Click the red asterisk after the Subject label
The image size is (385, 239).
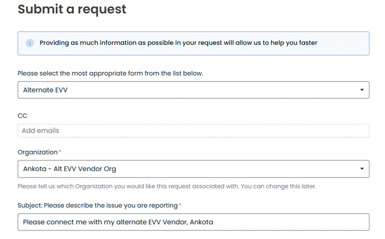180,205
